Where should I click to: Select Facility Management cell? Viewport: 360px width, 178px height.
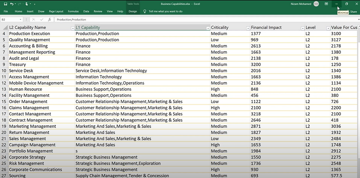pyautogui.click(x=42, y=95)
